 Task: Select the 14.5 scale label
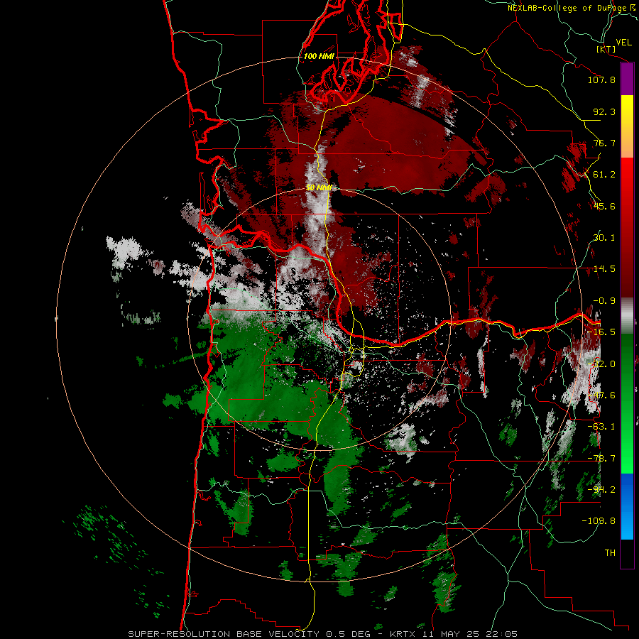pos(604,269)
